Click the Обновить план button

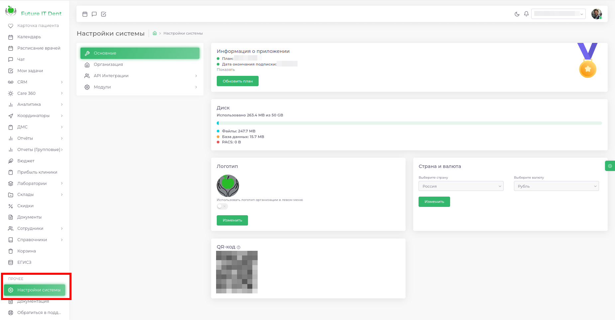pyautogui.click(x=237, y=81)
